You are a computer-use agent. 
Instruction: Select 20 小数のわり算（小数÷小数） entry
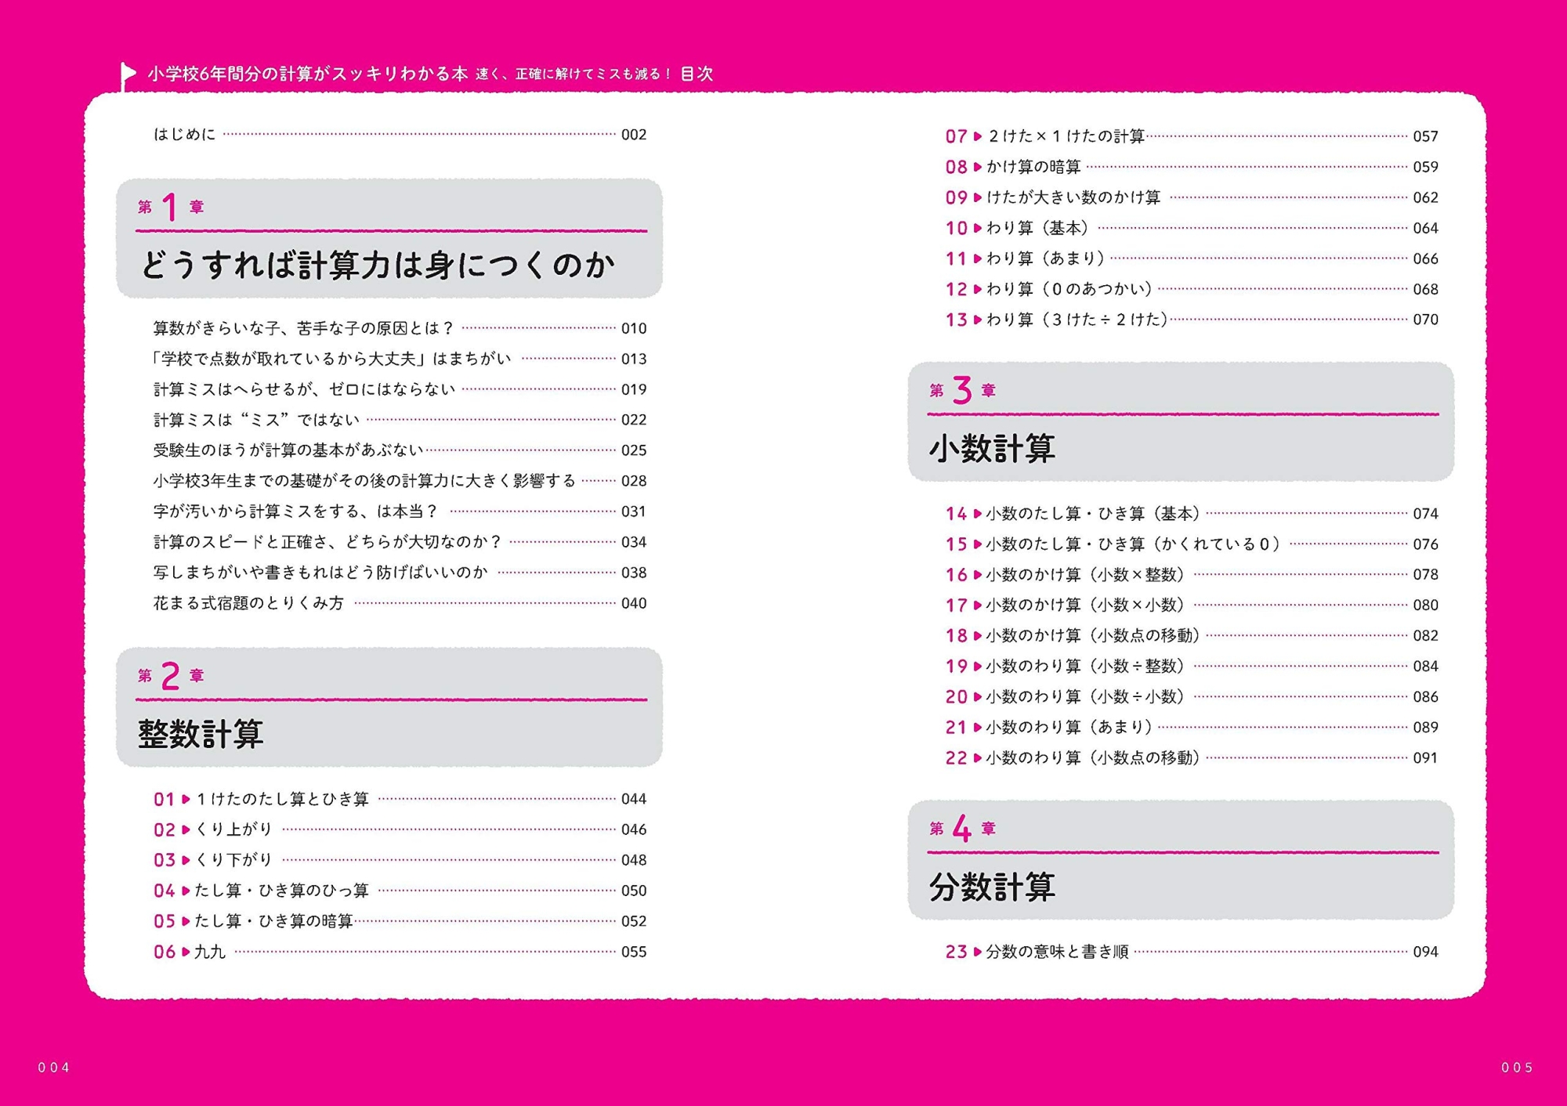point(1192,697)
